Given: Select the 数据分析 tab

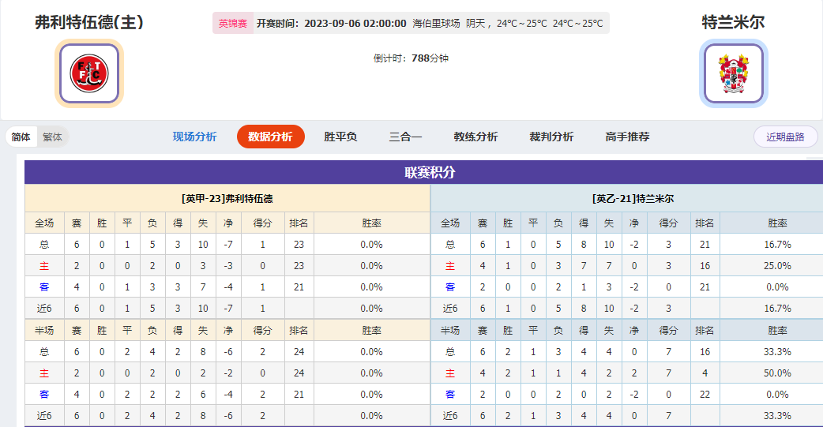Looking at the screenshot, I should (270, 137).
